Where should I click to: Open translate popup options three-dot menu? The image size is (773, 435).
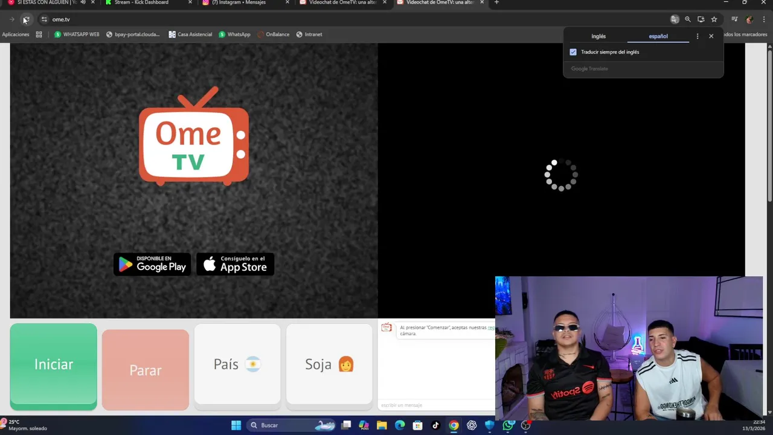tap(698, 36)
